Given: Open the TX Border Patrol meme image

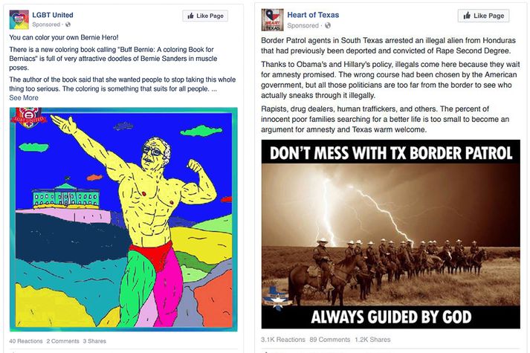Looking at the screenshot, I should [391, 234].
